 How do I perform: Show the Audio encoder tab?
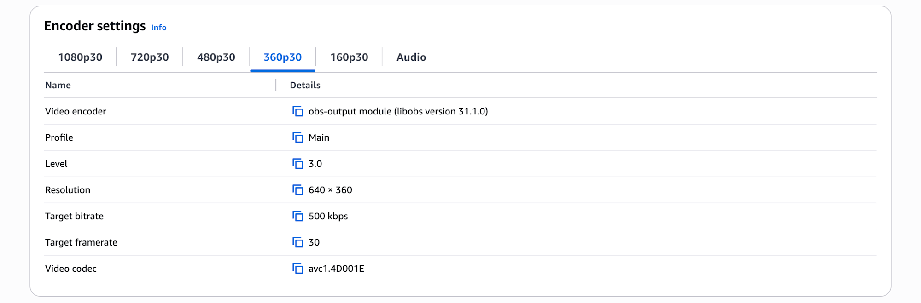411,57
